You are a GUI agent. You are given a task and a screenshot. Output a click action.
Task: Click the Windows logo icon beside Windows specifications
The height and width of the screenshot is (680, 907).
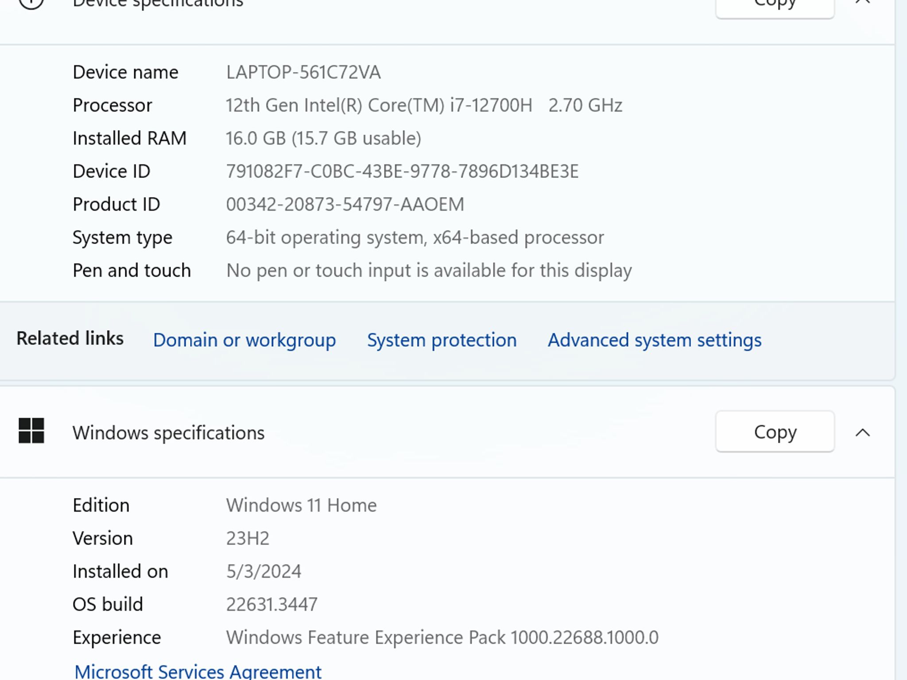pyautogui.click(x=31, y=431)
